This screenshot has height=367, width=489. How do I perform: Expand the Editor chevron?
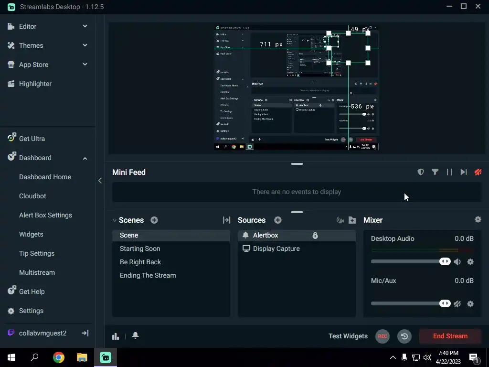(85, 26)
